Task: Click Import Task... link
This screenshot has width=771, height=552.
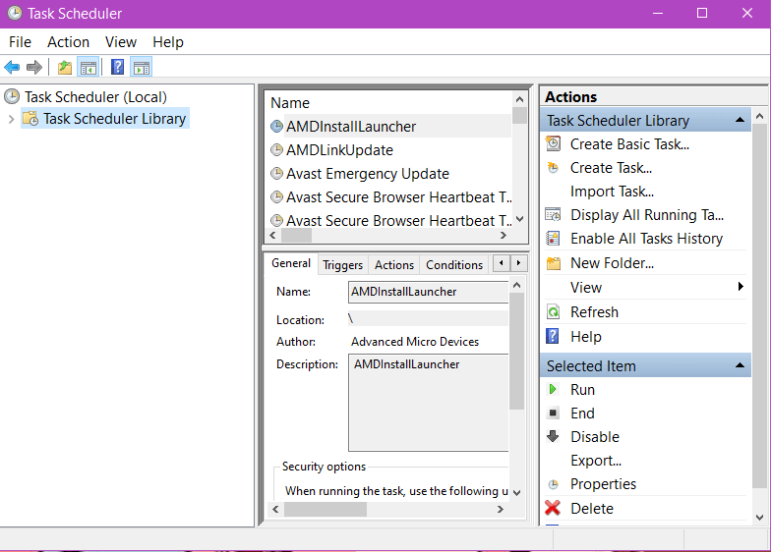Action: click(612, 191)
